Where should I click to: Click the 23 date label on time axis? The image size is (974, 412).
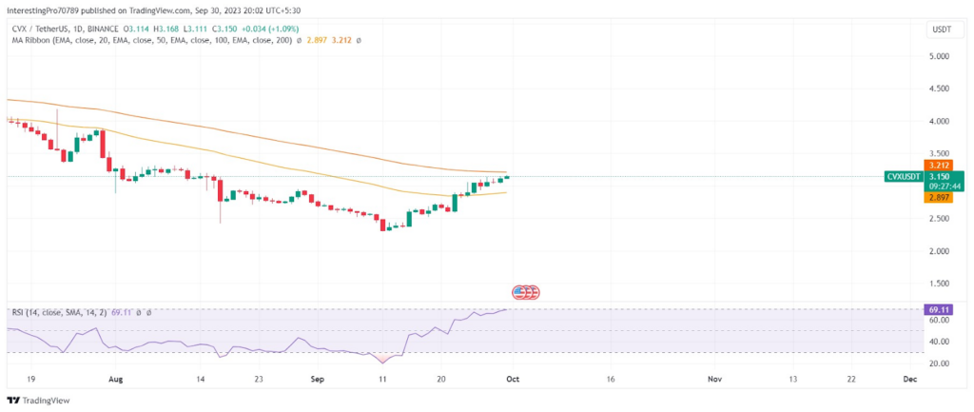point(259,379)
